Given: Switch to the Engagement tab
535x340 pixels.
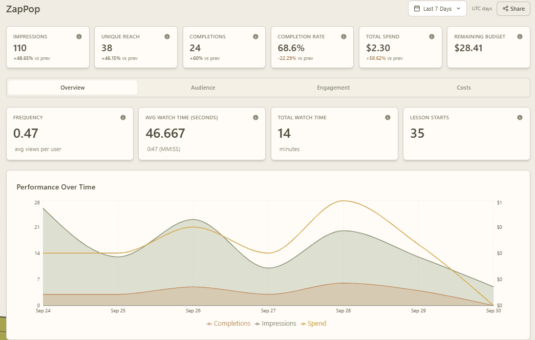Looking at the screenshot, I should [333, 88].
